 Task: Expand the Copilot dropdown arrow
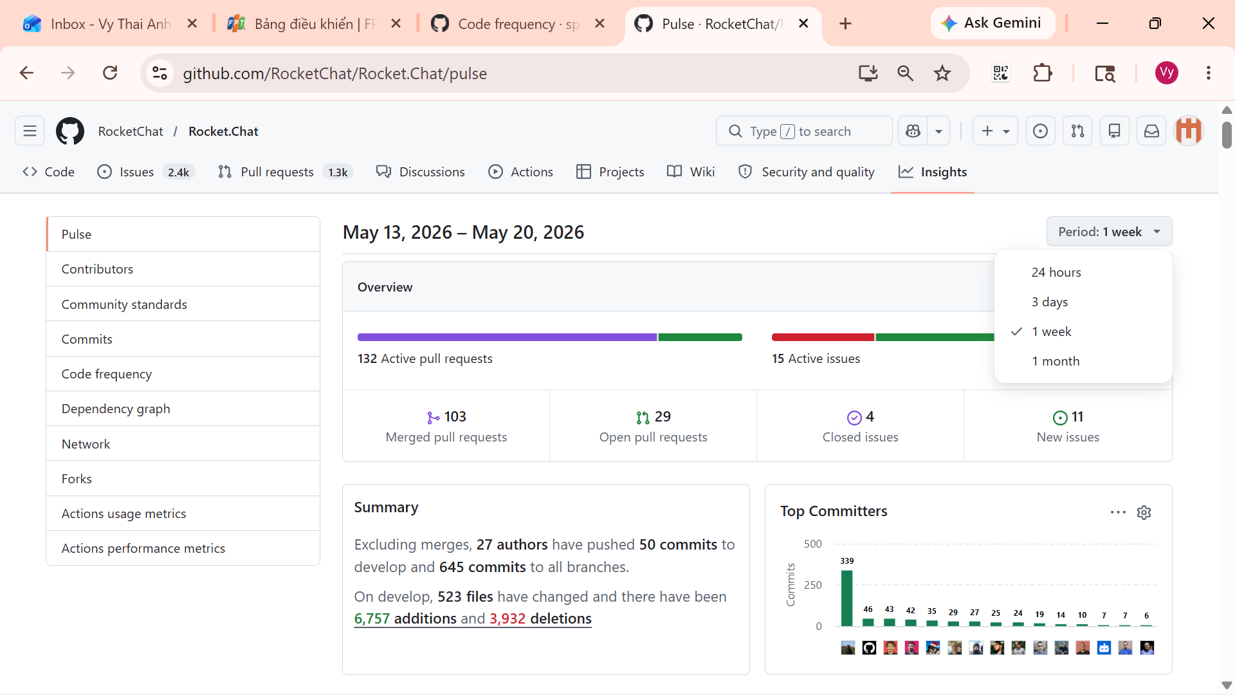pos(939,131)
